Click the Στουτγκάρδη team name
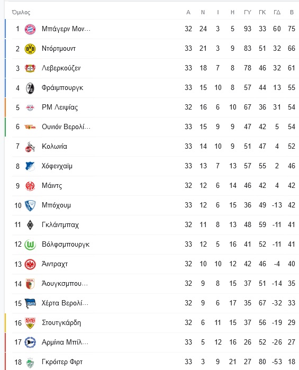 coord(61,323)
